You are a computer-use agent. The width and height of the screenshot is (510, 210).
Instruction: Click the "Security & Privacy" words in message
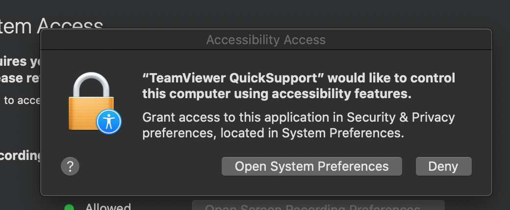400,117
